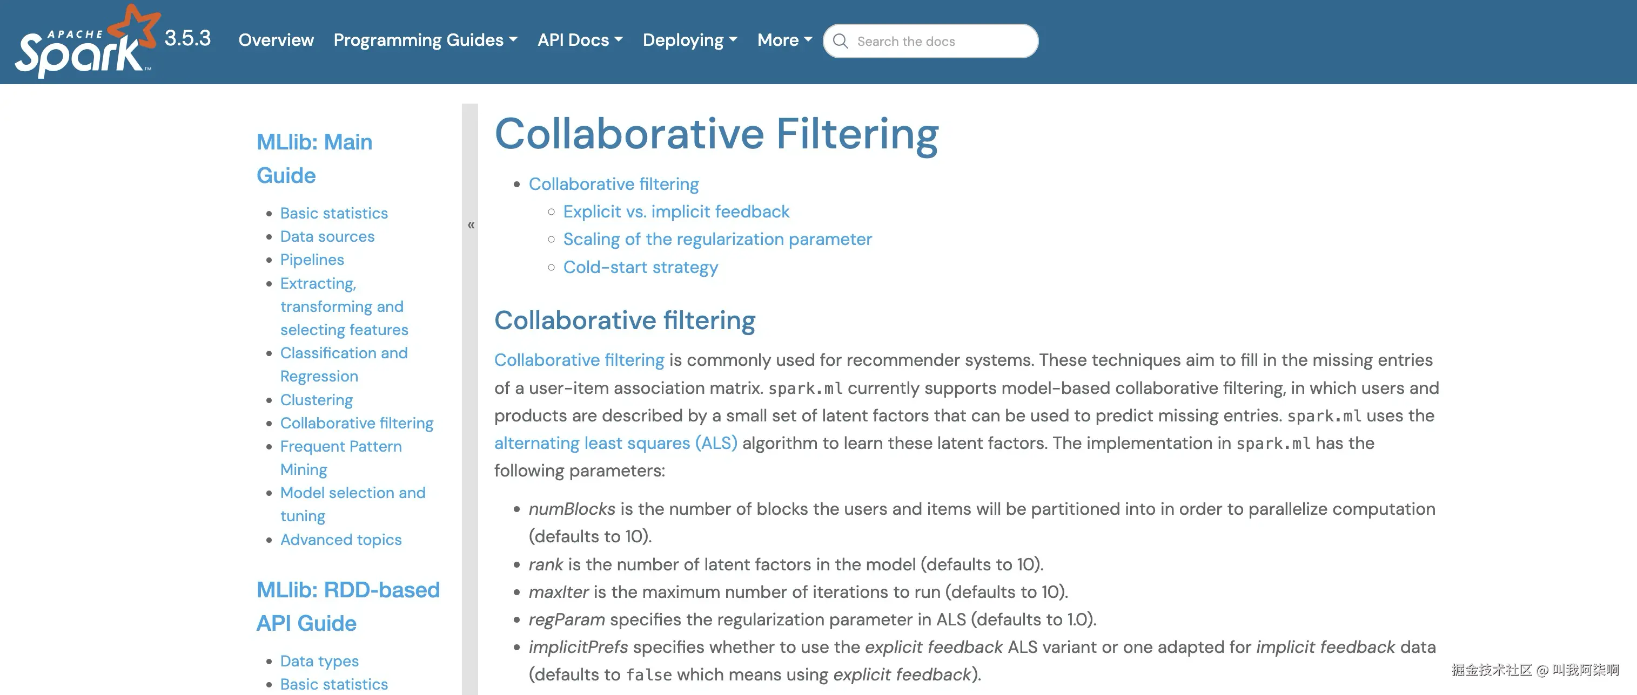
Task: Navigate to Pipelines in the sidebar
Action: pos(311,260)
